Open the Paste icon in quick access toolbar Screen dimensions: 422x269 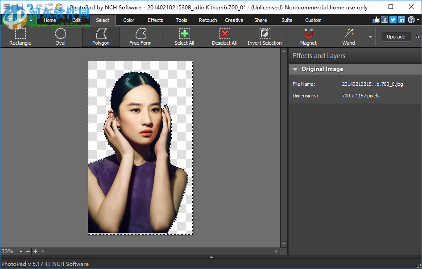[59, 7]
